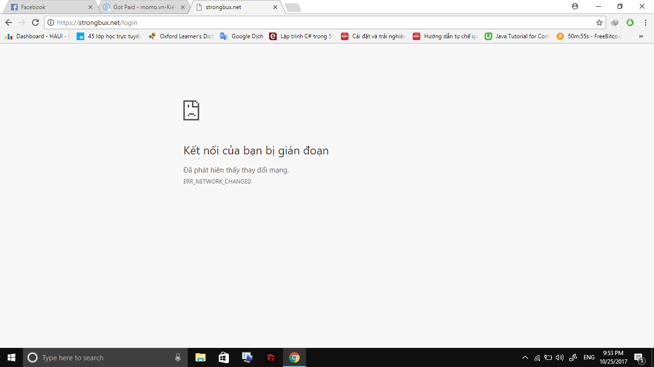Close the strongbux.net tab

pos(275,7)
